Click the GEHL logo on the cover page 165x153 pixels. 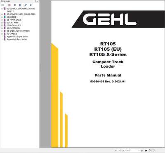tap(110, 19)
